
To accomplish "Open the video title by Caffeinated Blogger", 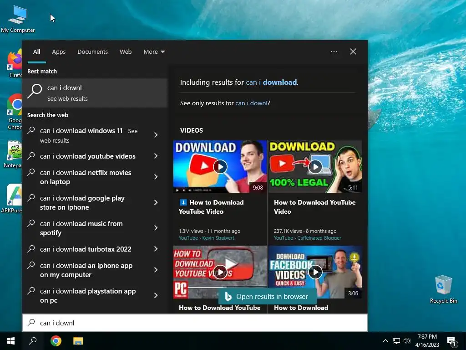I will pyautogui.click(x=315, y=207).
